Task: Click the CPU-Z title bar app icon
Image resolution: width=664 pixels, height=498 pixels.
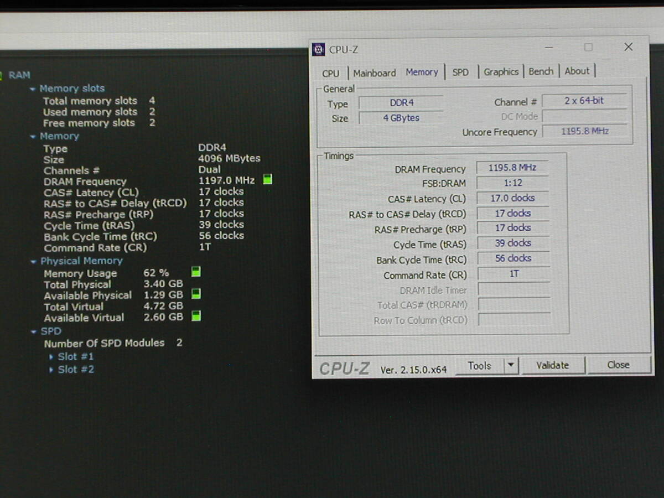Action: (318, 50)
